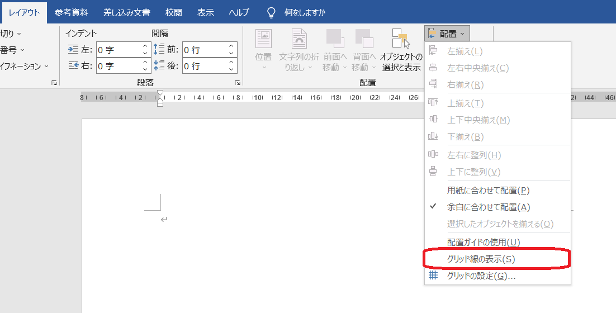
Task: Switch to the 参考資料 tab
Action: coord(72,12)
